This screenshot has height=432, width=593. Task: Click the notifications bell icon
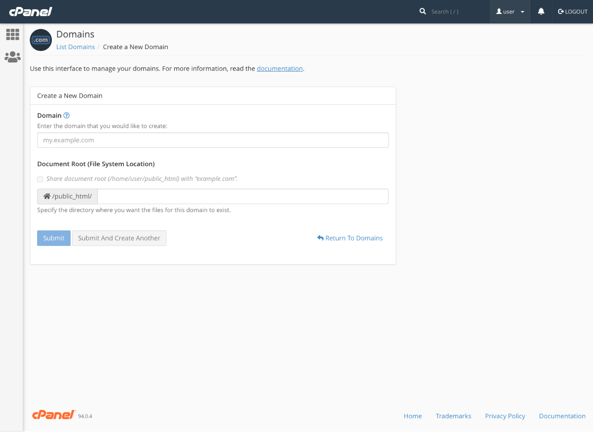tap(541, 11)
